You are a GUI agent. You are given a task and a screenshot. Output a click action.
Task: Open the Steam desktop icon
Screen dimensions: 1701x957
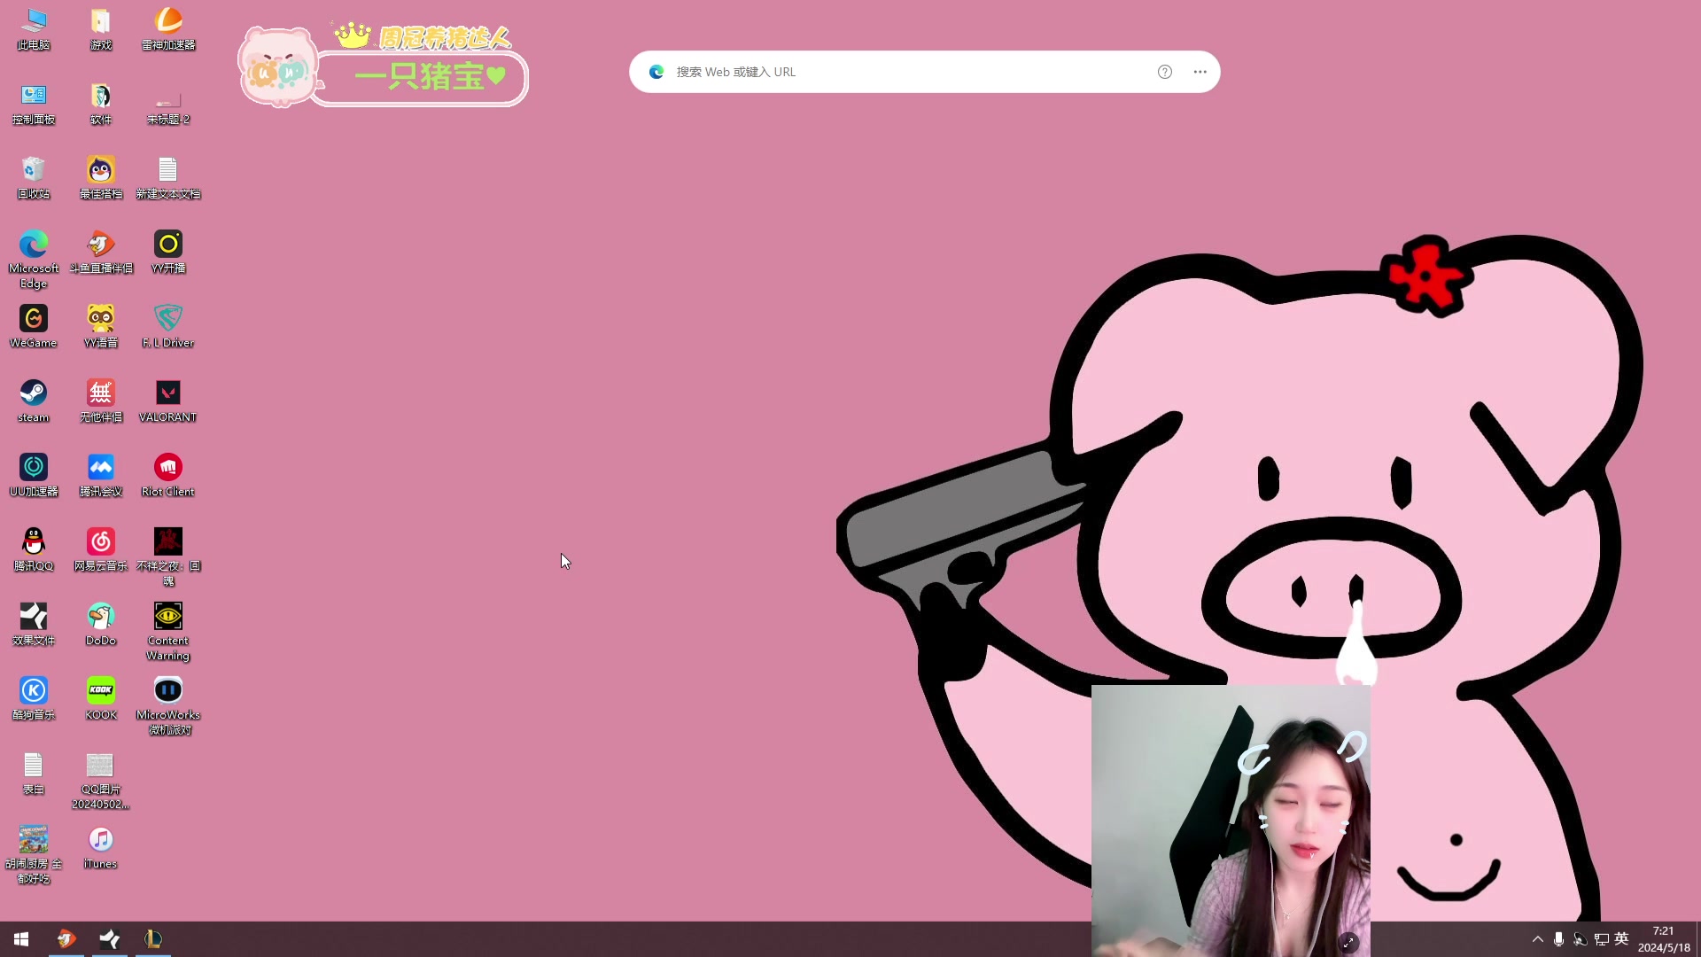34,393
